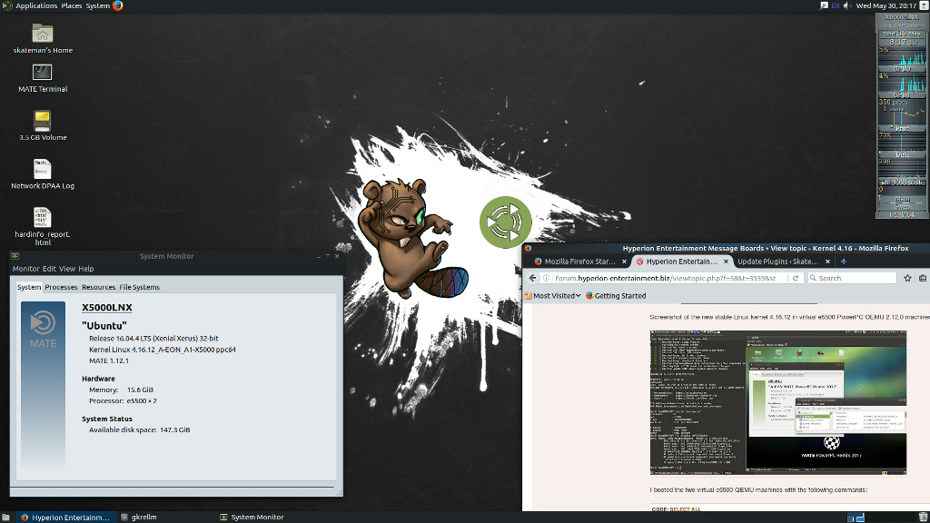Open the kernel screenshot thumbnail in the forum post
This screenshot has height=523, width=930.
(778, 402)
